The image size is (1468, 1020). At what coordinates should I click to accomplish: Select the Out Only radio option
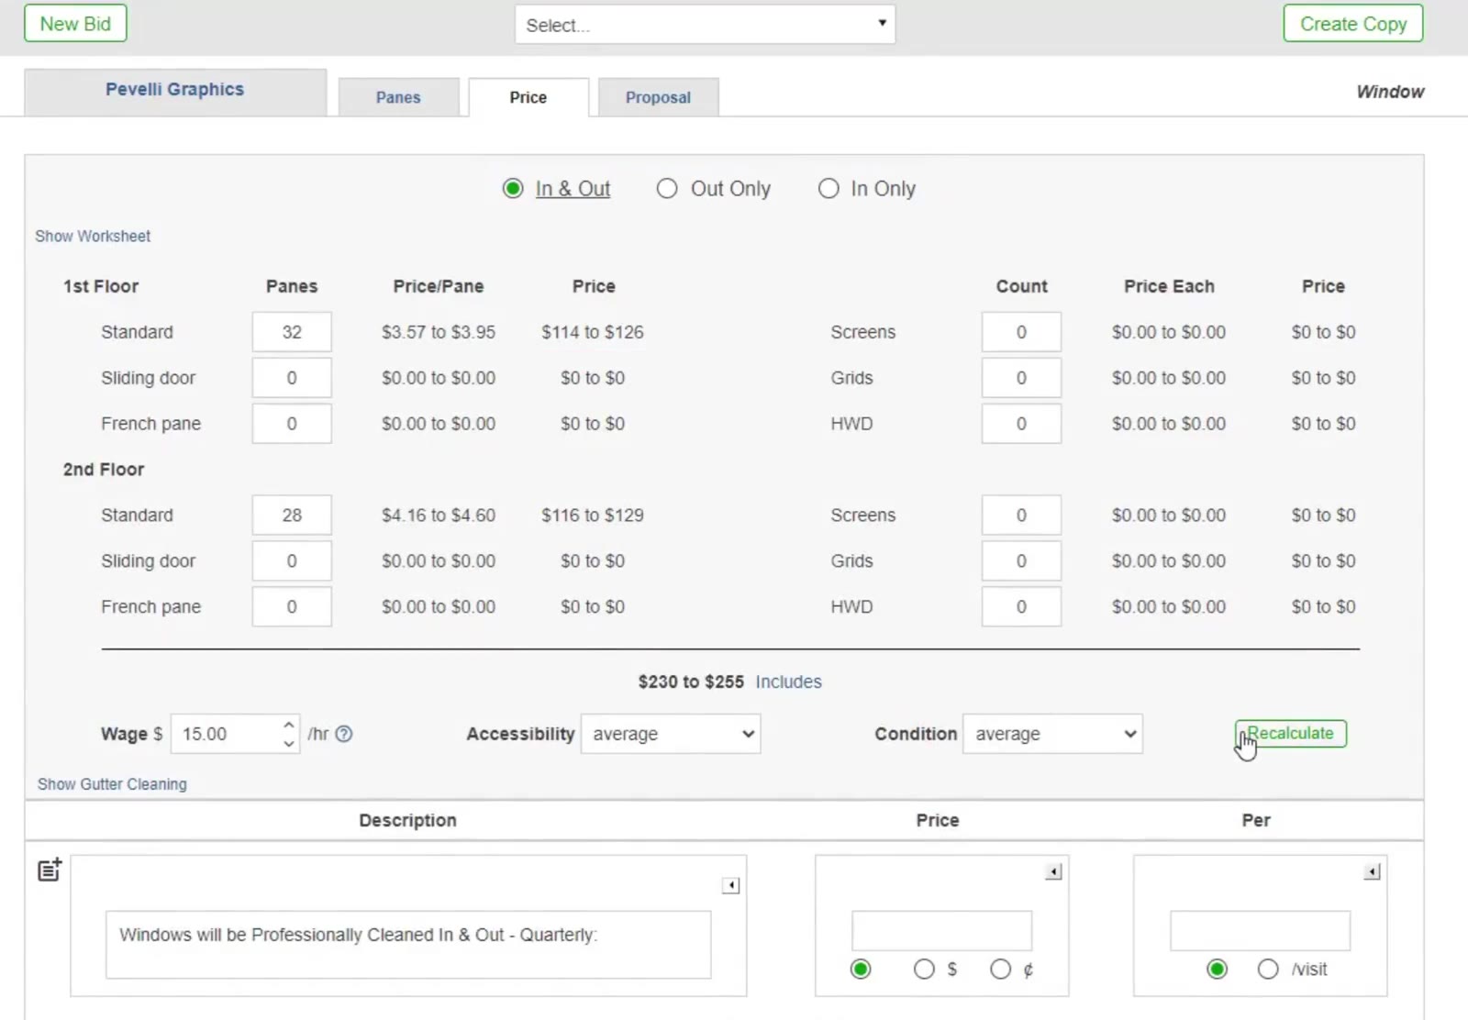click(667, 188)
